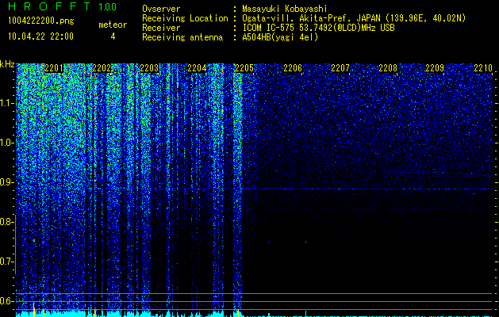Click the 1.0 frequency axis label

(x=6, y=143)
